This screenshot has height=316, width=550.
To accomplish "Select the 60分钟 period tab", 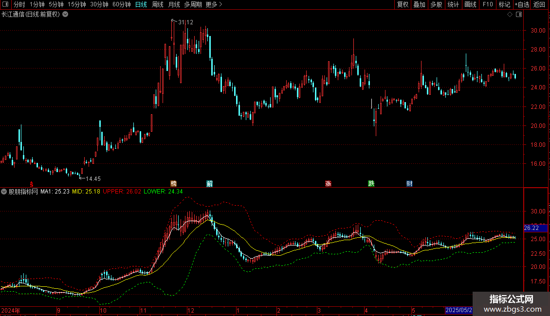I will click(121, 4).
